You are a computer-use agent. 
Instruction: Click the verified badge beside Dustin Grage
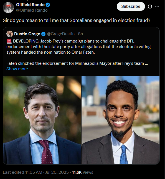click(43, 34)
